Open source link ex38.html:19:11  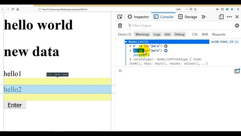[x=225, y=42]
